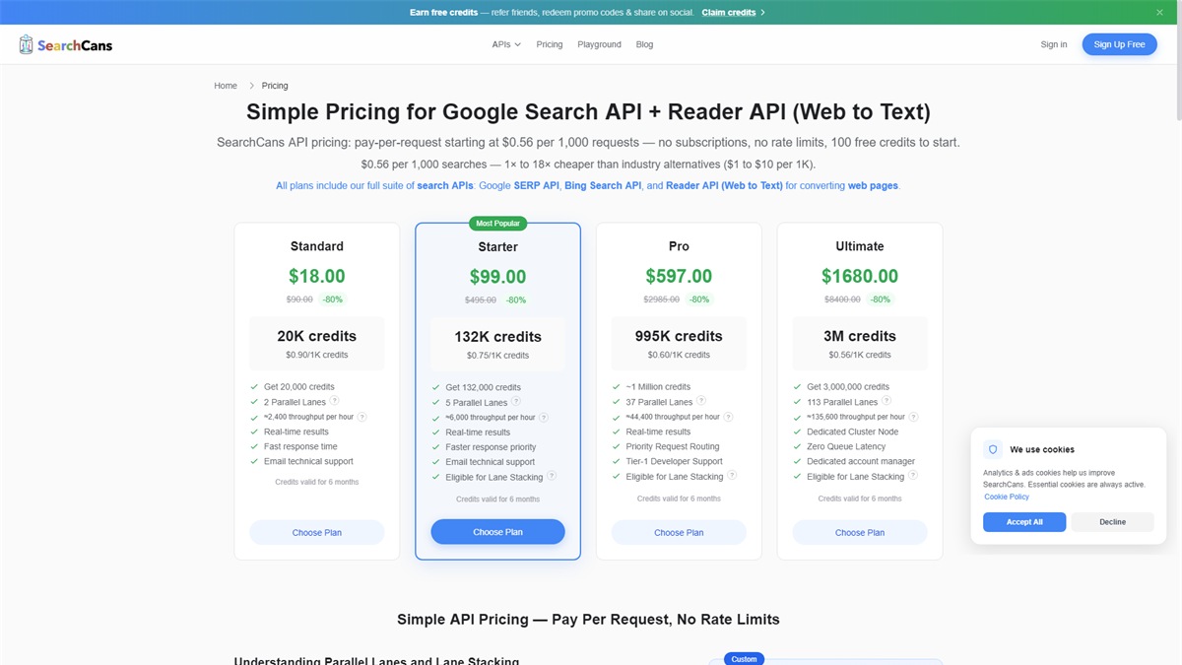Go to the Playground page
Image resolution: width=1182 pixels, height=665 pixels.
point(599,44)
